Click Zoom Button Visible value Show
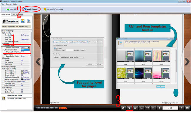Screen dimensions: 191x113 (x=23, y=56)
